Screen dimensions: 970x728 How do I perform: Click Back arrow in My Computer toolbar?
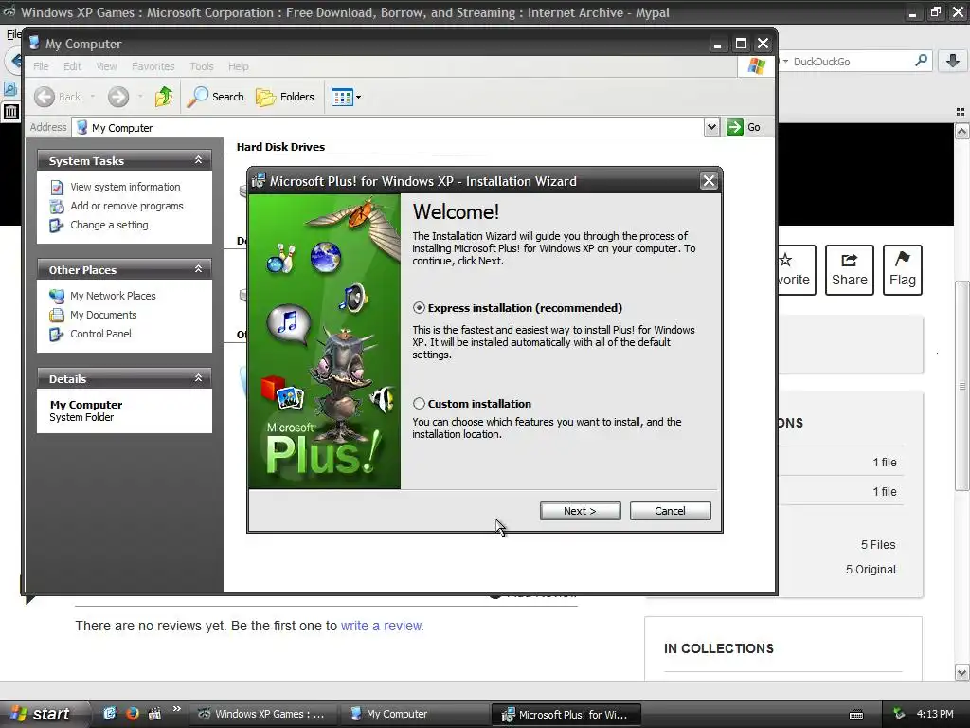tap(45, 97)
